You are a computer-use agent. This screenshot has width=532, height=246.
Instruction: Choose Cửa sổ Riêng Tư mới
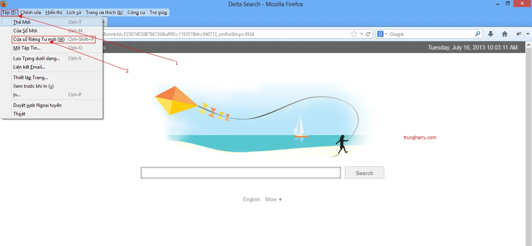tap(39, 39)
